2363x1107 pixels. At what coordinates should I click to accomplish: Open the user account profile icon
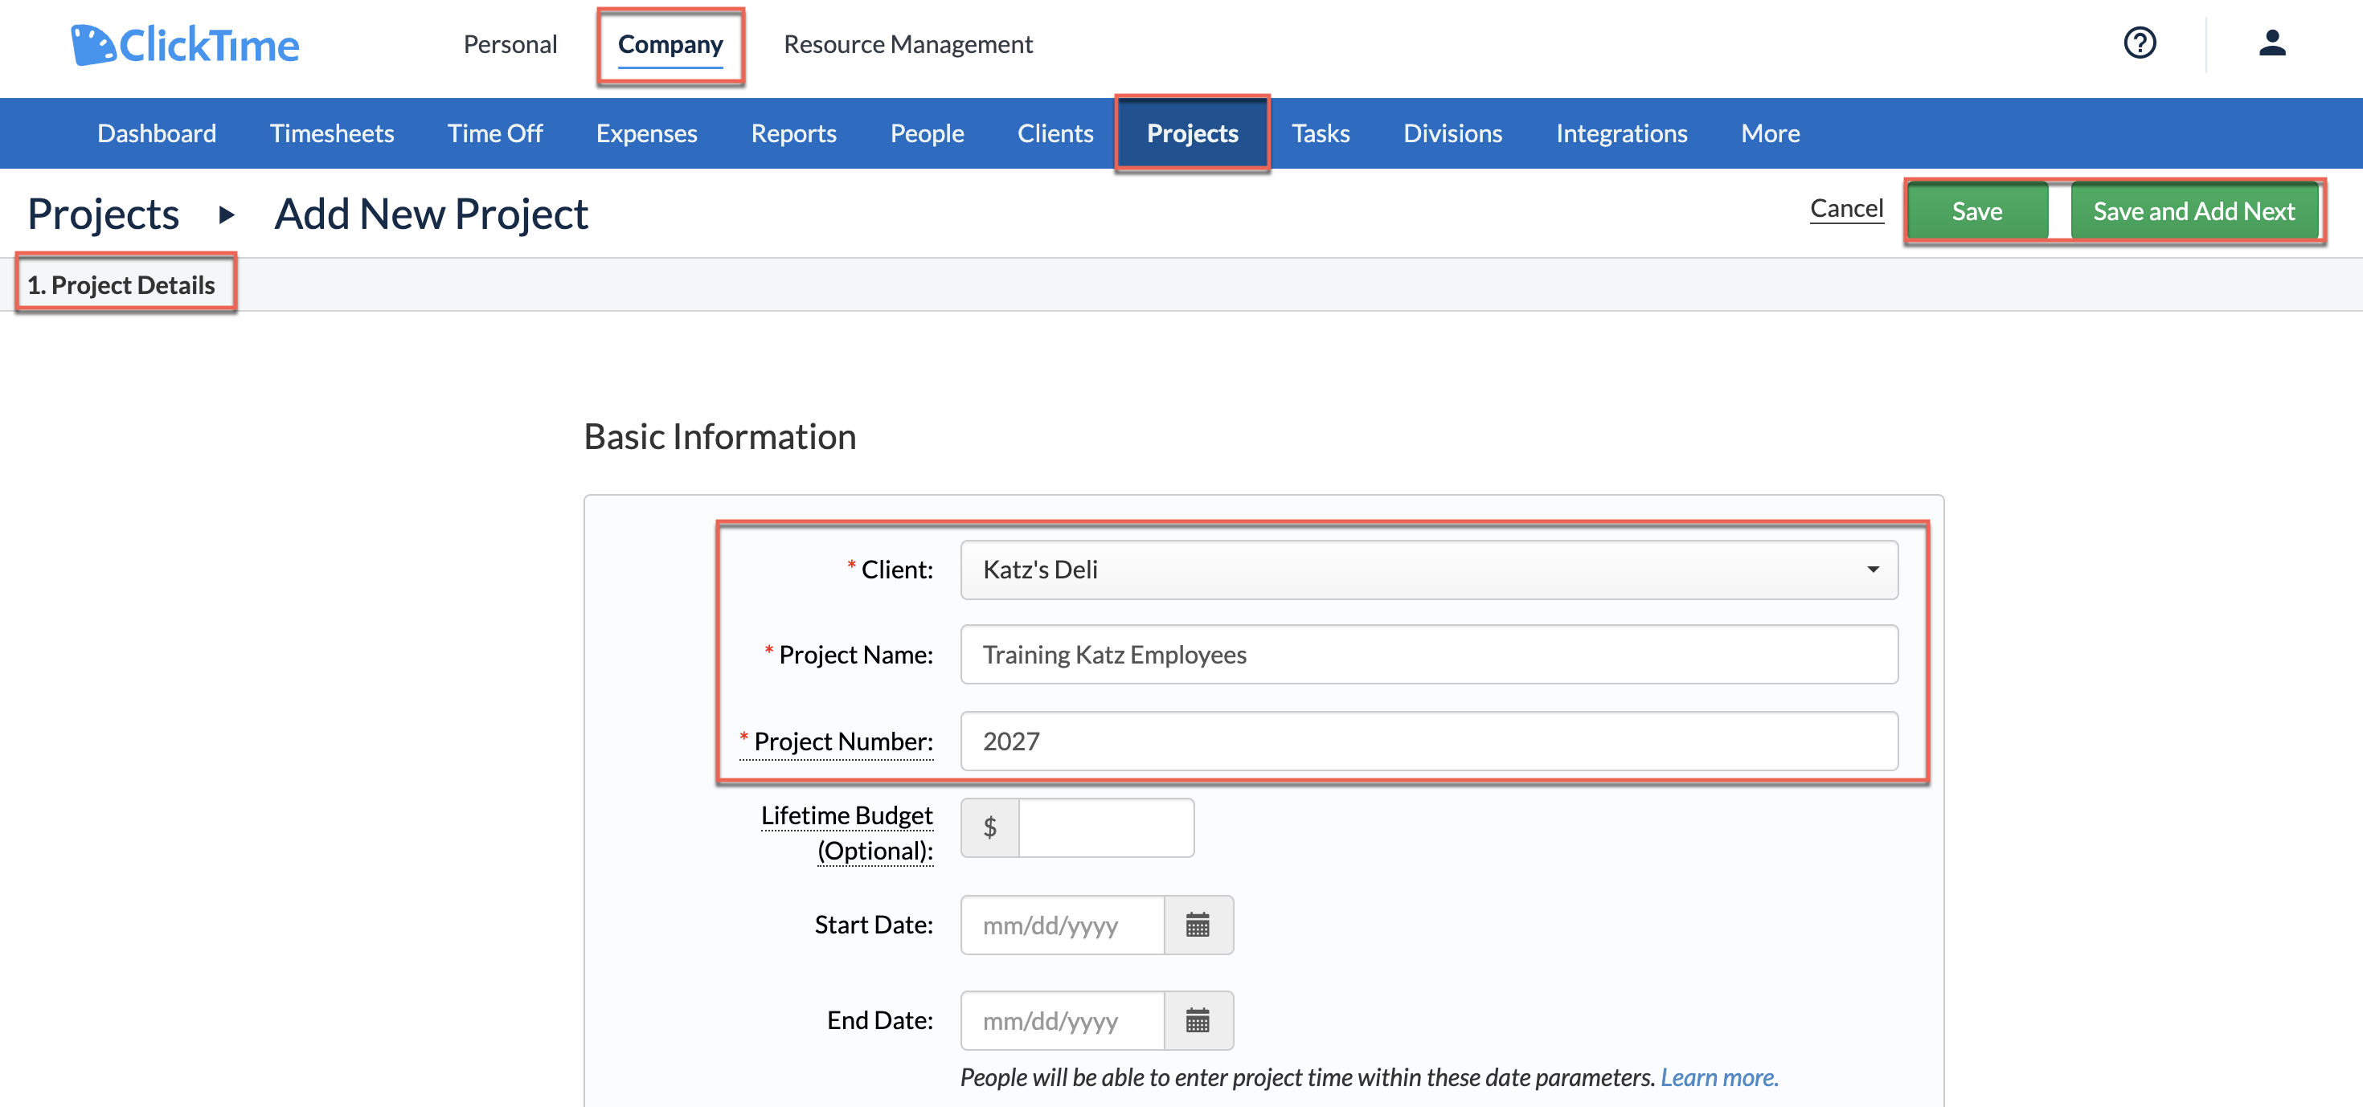[x=2271, y=43]
